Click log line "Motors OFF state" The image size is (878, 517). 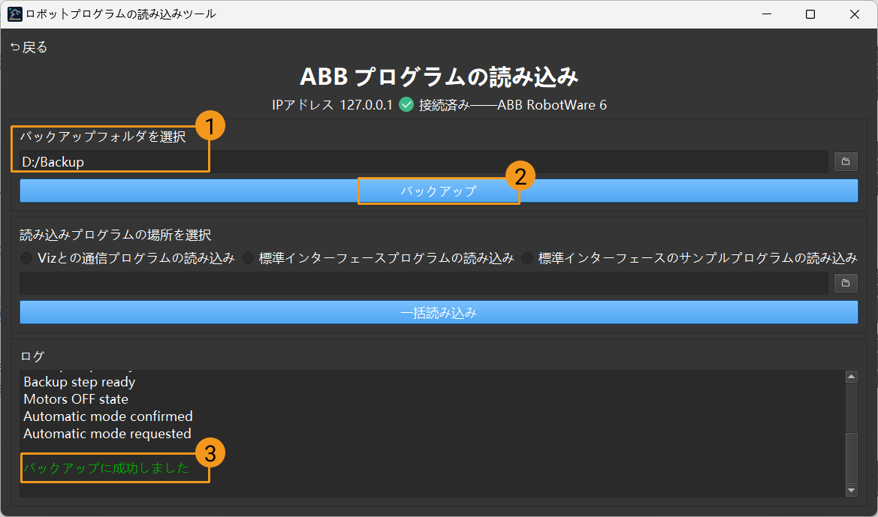[76, 399]
